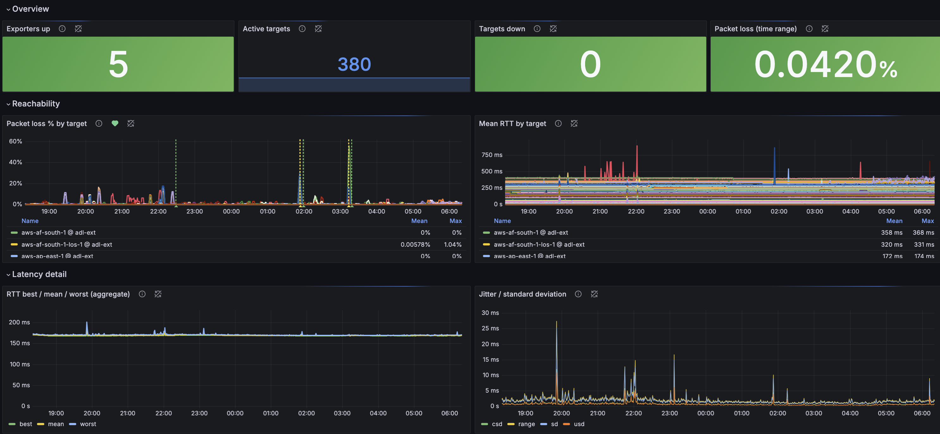Toggle aws-af-south-1 series in Mean RTT legend
Screen dimensions: 940x434
pyautogui.click(x=531, y=232)
